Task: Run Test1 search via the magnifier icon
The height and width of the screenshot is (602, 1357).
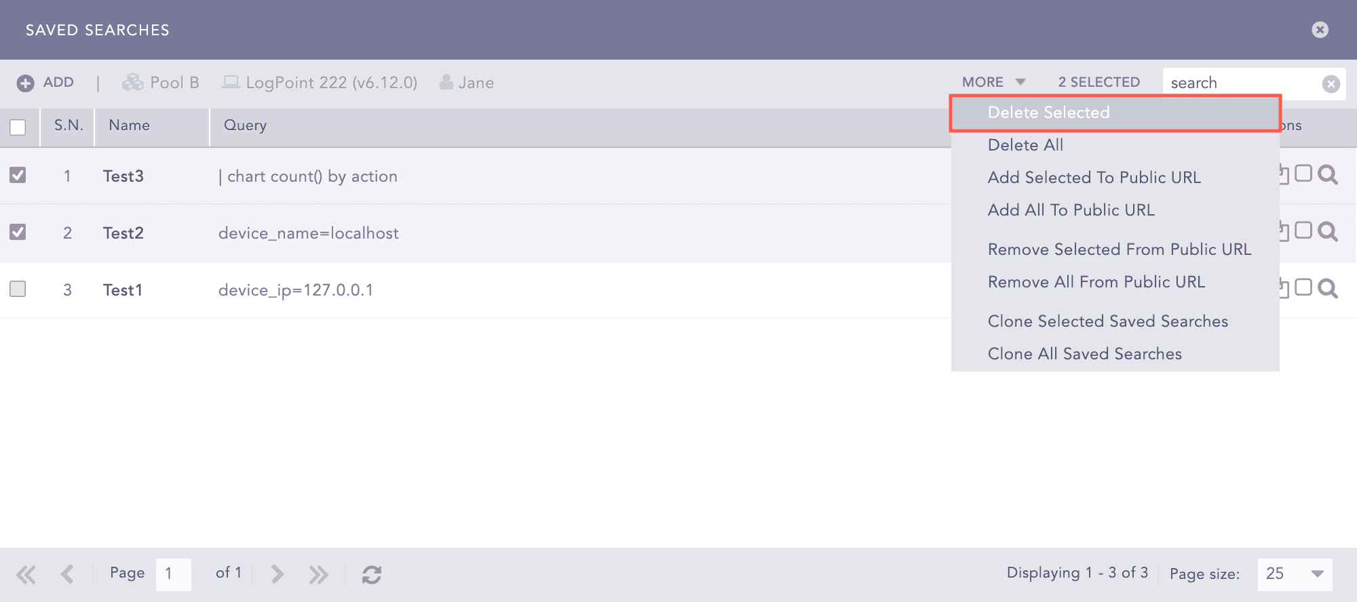Action: (1328, 289)
